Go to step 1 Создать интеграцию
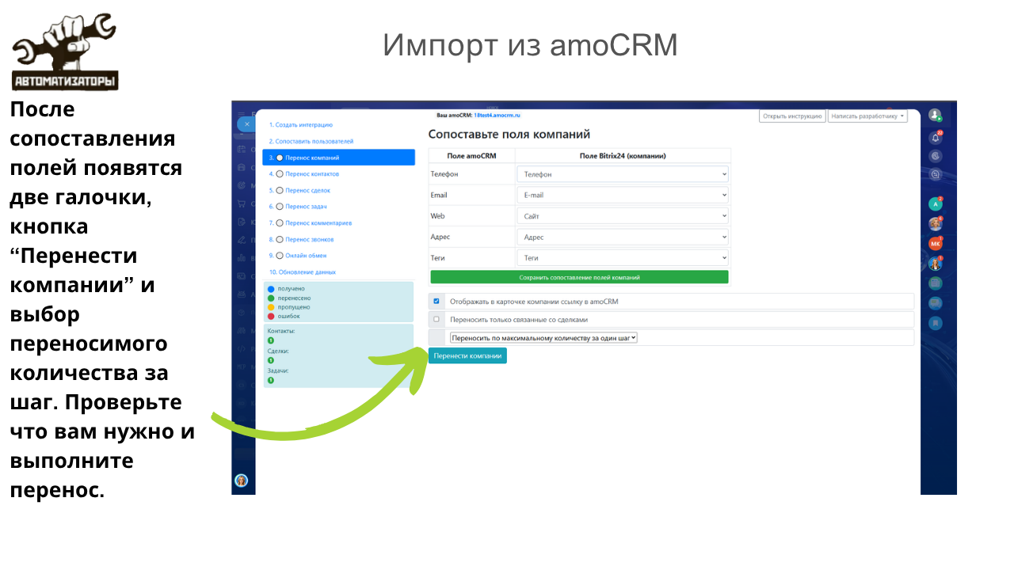Viewport: 1014px width, 570px height. [300, 125]
